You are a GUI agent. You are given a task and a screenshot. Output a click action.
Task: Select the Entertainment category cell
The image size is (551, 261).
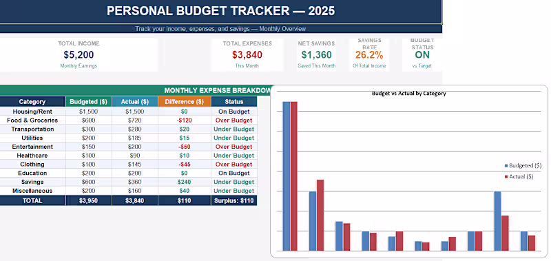coord(32,147)
